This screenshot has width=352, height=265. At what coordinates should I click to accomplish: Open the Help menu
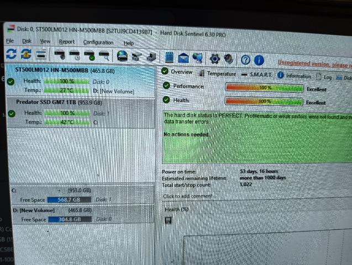(x=128, y=43)
